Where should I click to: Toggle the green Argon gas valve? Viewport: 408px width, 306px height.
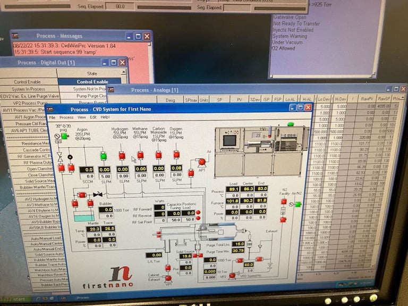point(104,156)
